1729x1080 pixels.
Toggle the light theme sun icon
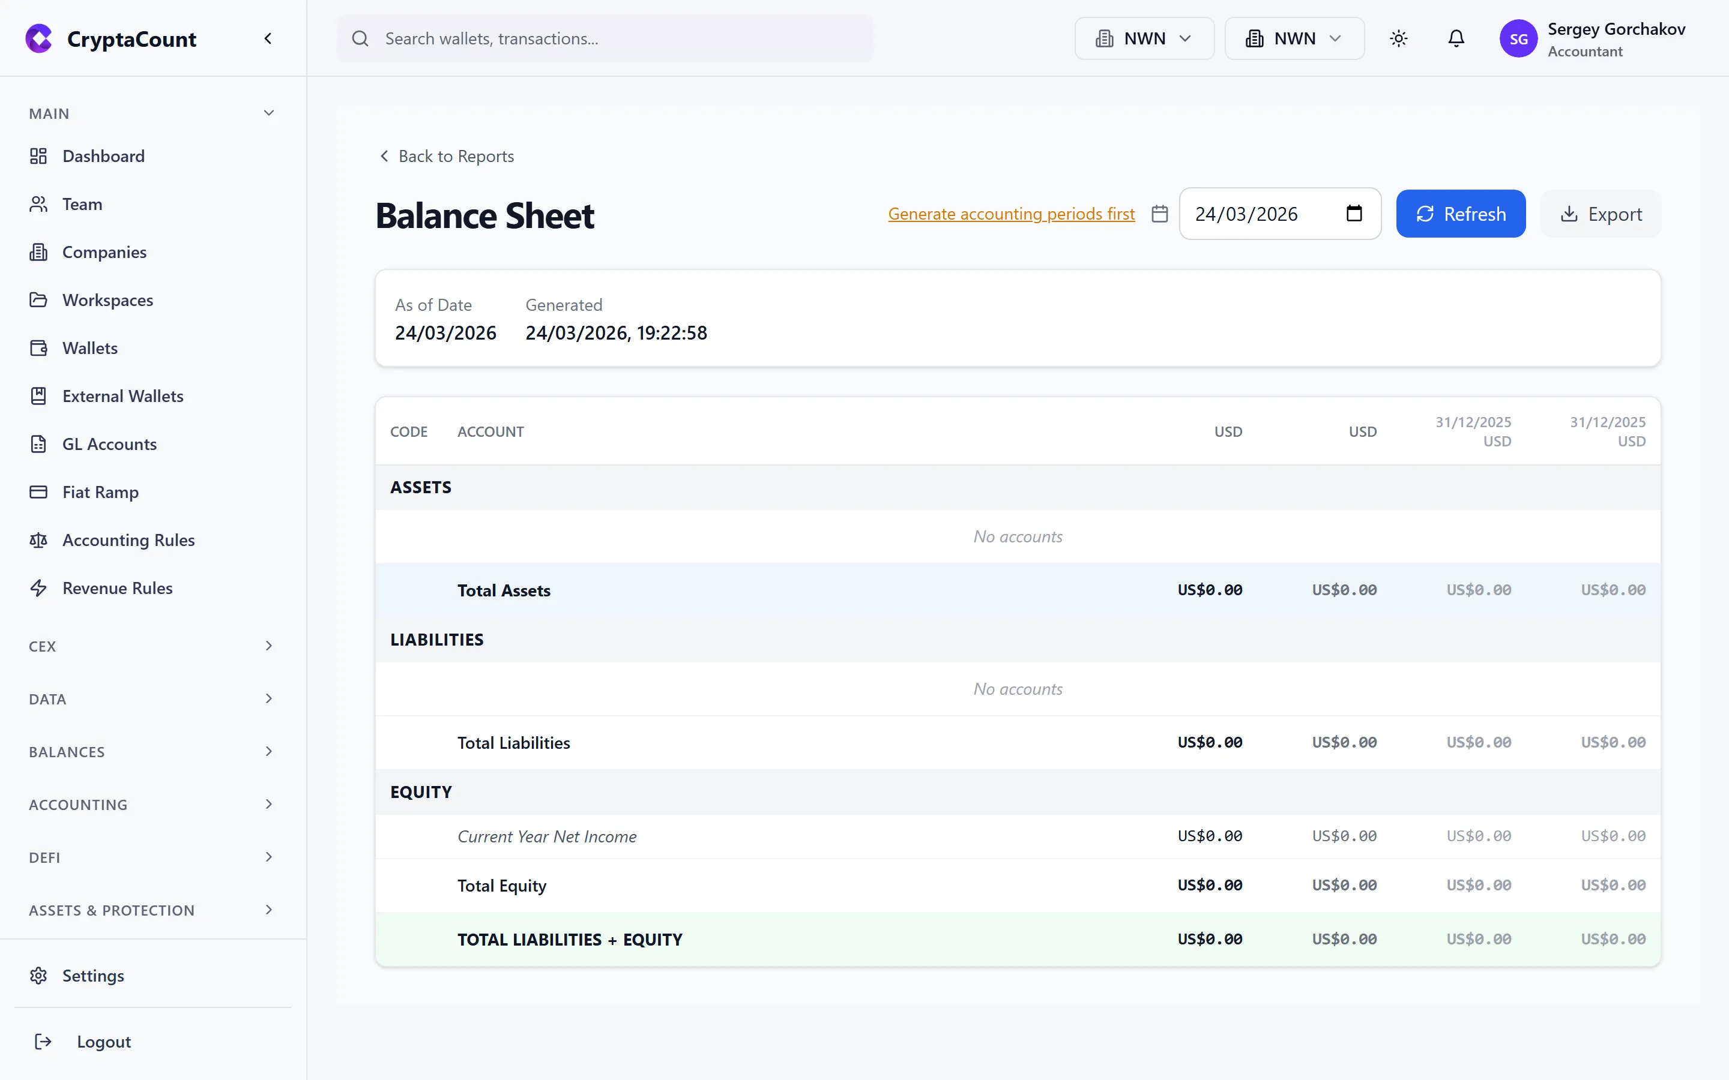pos(1399,38)
